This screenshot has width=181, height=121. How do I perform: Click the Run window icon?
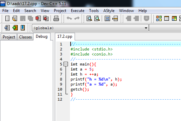pyautogui.click(x=167, y=18)
